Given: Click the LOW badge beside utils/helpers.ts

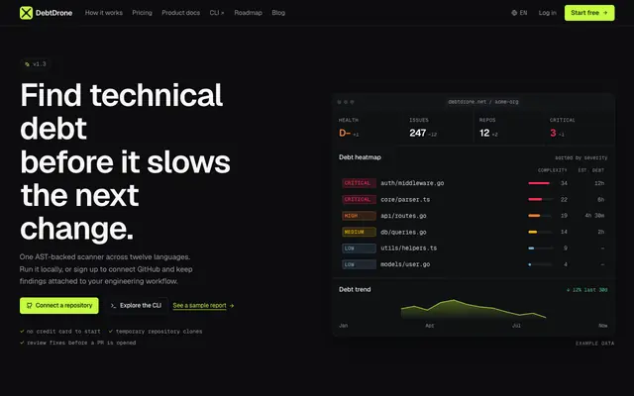Looking at the screenshot, I should 359,248.
